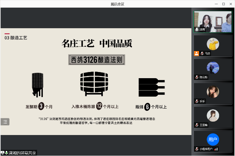Click the oak barrel graphic on the slide
This screenshot has width=235, height=156.
coord(94,84)
